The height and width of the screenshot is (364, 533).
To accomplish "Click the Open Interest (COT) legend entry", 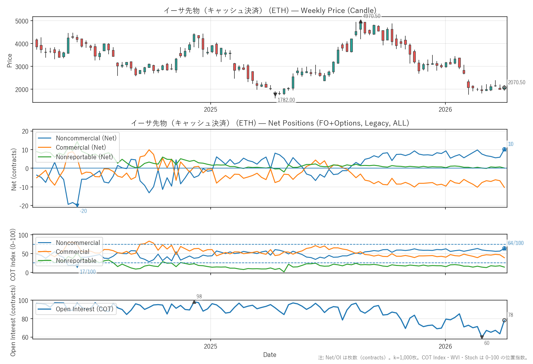I will coord(84,309).
